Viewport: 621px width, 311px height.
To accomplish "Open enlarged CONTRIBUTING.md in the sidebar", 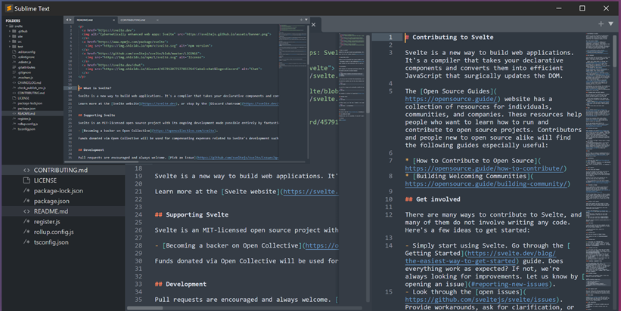I will 61,171.
